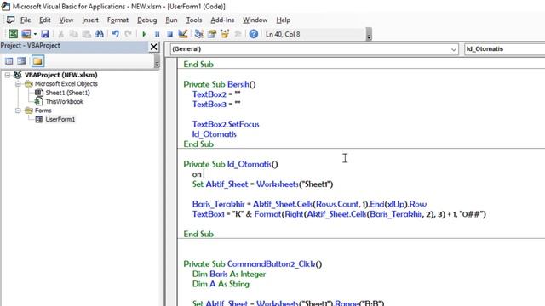Undo the last edit
The height and width of the screenshot is (306, 545).
coord(116,34)
